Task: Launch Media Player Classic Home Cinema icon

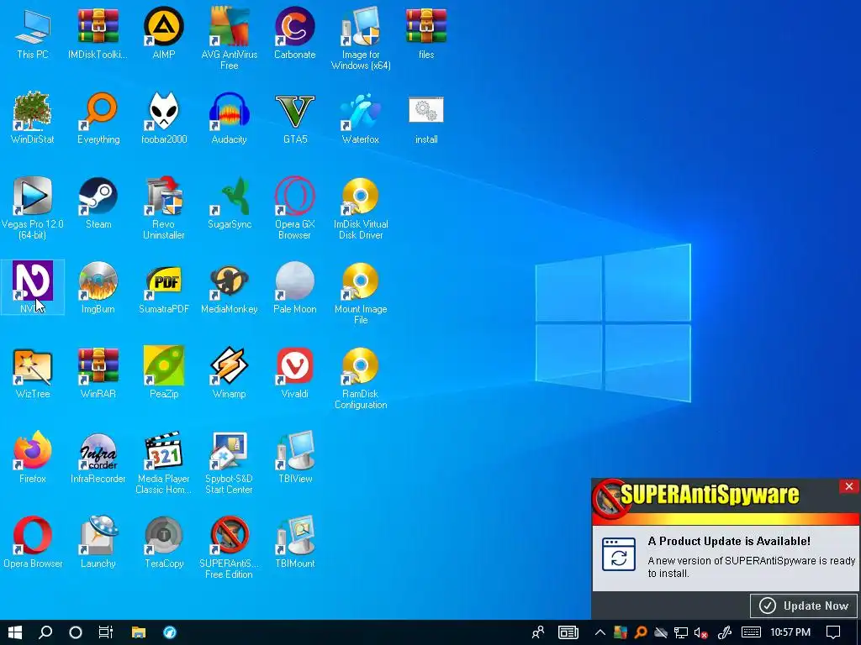Action: click(x=164, y=462)
